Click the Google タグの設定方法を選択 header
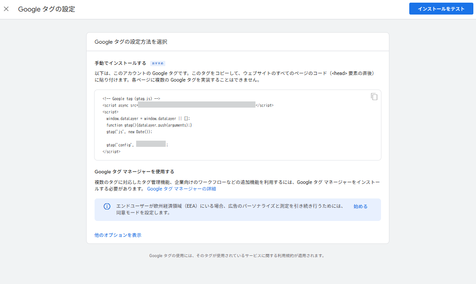Viewport: 476px width, 284px height. (131, 41)
